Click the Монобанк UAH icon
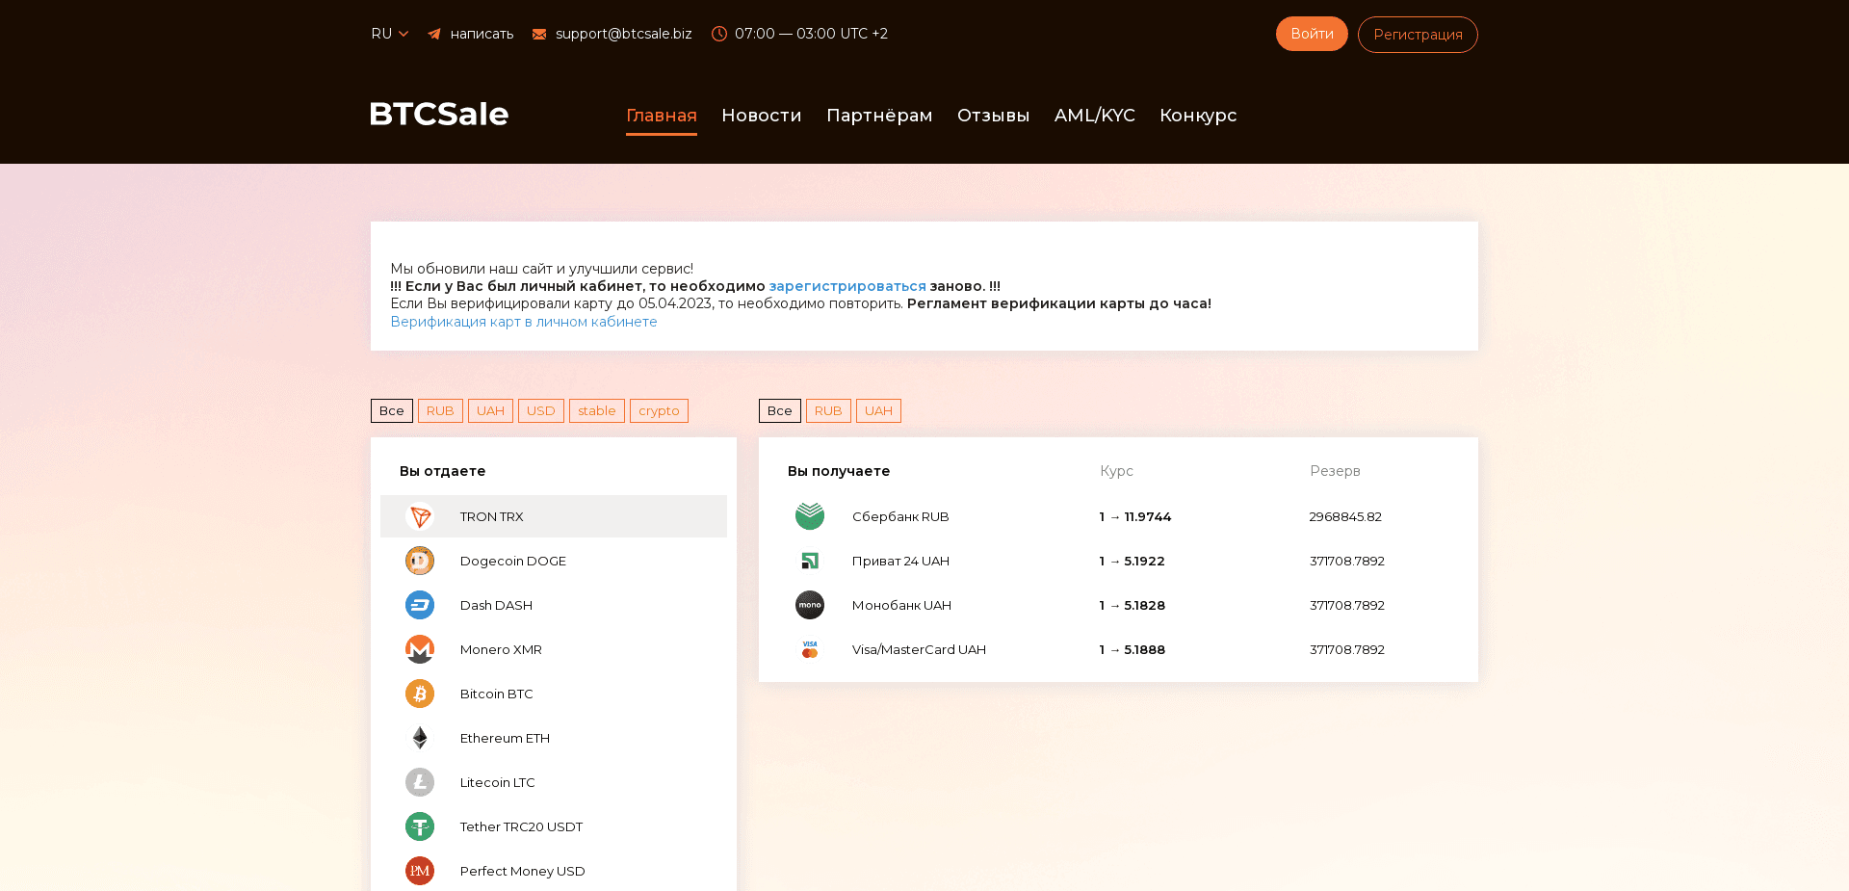1849x891 pixels. tap(810, 605)
